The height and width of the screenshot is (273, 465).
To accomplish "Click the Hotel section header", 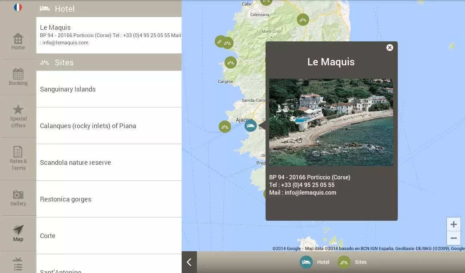I will 109,9.
